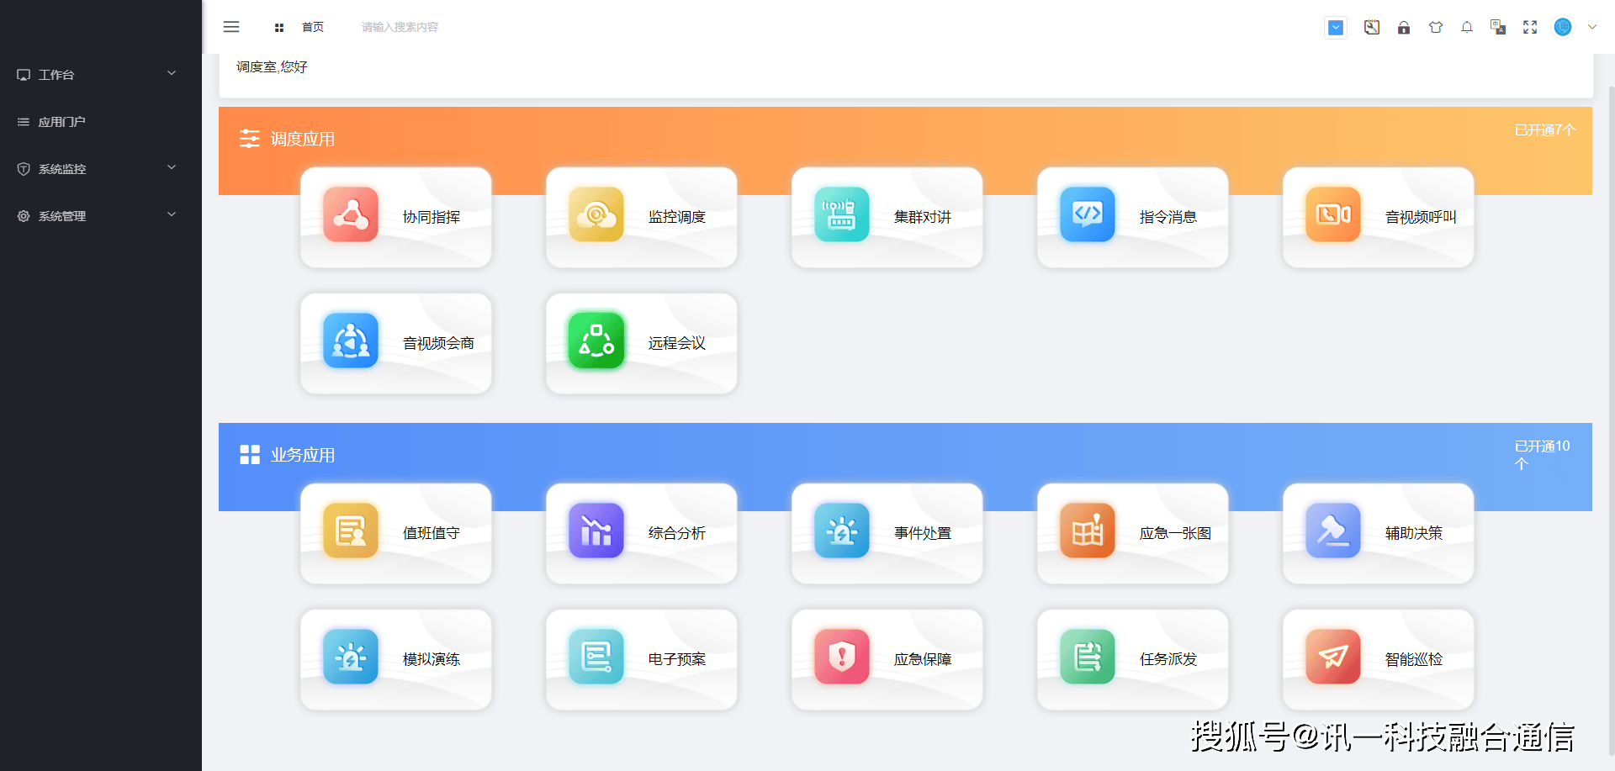Switch to the 首页 tab

coord(312,27)
